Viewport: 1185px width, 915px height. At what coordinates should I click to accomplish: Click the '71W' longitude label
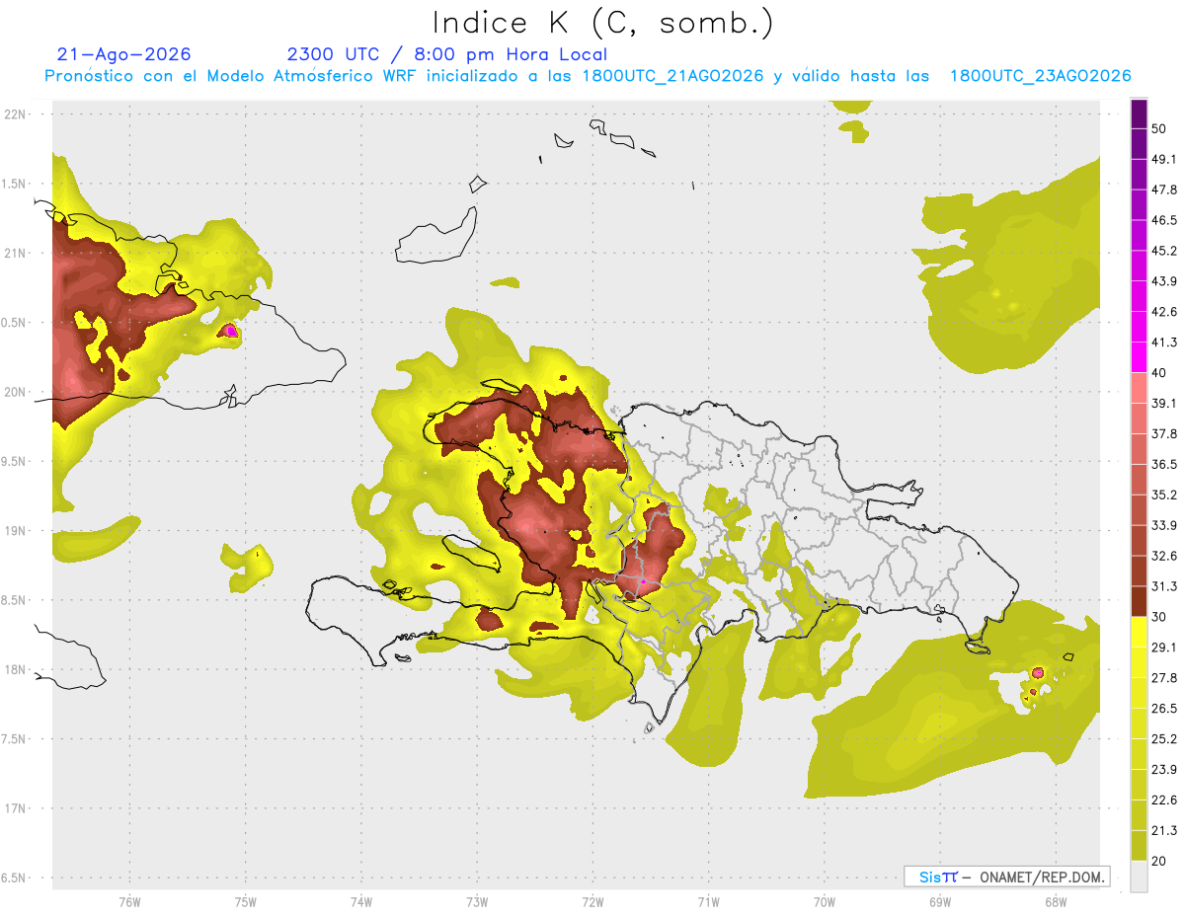[x=708, y=901]
